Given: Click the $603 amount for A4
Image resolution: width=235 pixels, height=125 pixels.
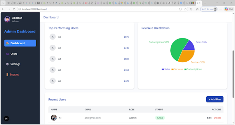Looking at the screenshot, I should [126, 59].
